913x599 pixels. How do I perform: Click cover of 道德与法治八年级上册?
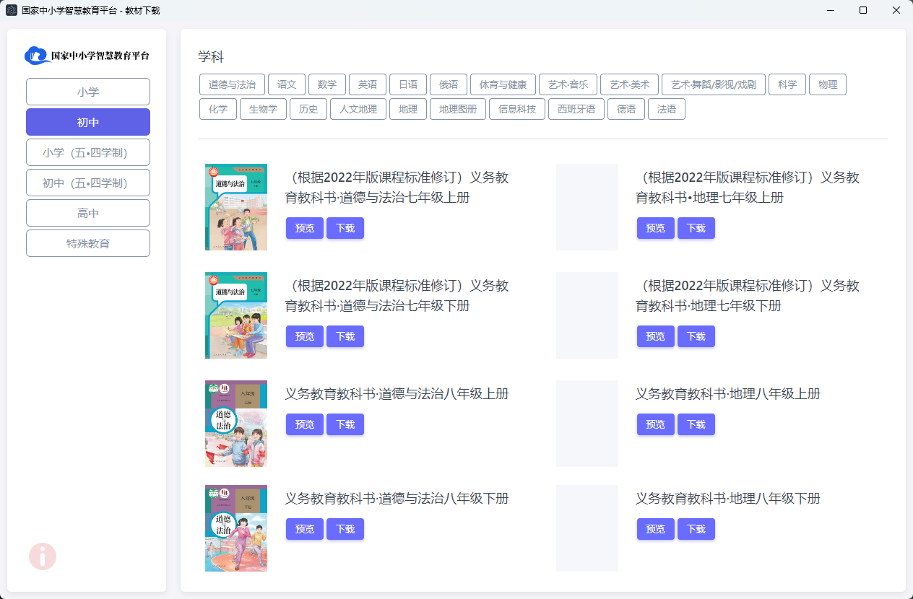point(236,424)
